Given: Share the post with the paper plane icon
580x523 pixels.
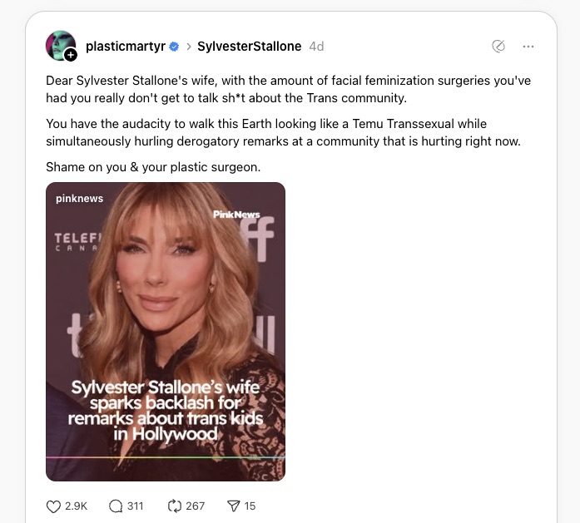Looking at the screenshot, I should point(233,506).
